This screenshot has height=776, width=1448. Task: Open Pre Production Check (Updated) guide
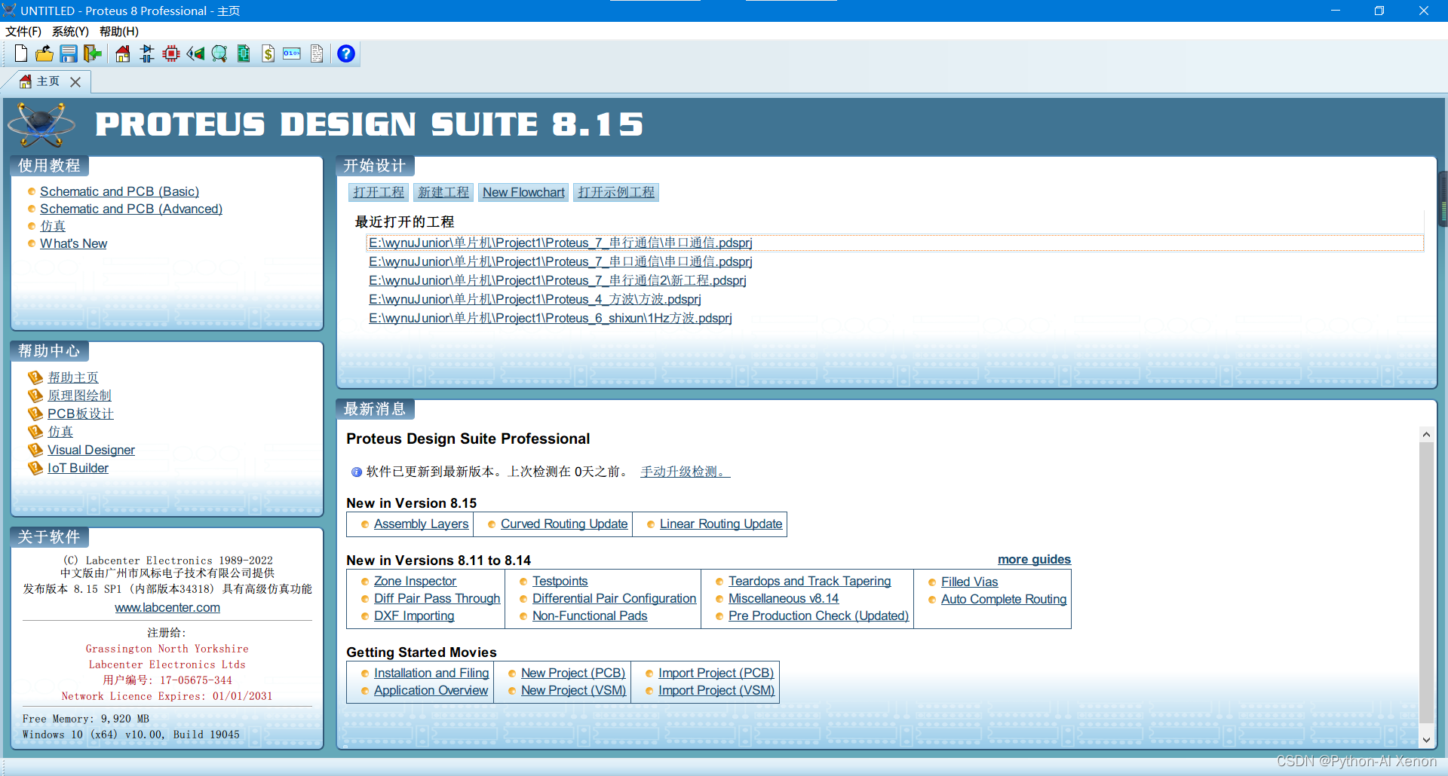coord(818,616)
